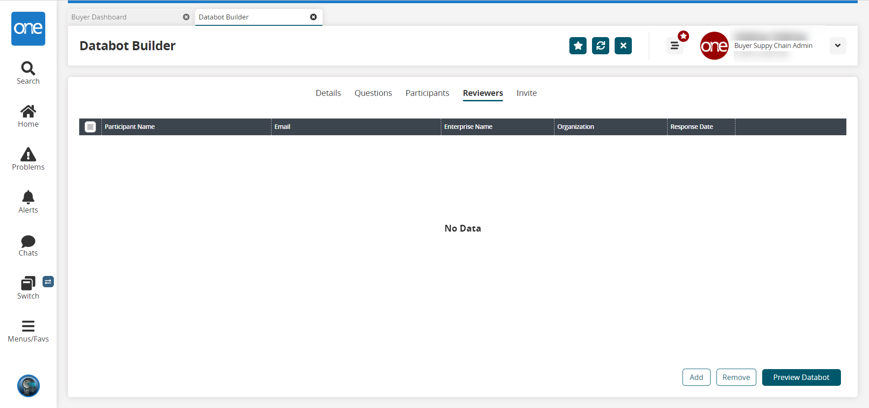Click the blue swap arrows badge

(48, 282)
